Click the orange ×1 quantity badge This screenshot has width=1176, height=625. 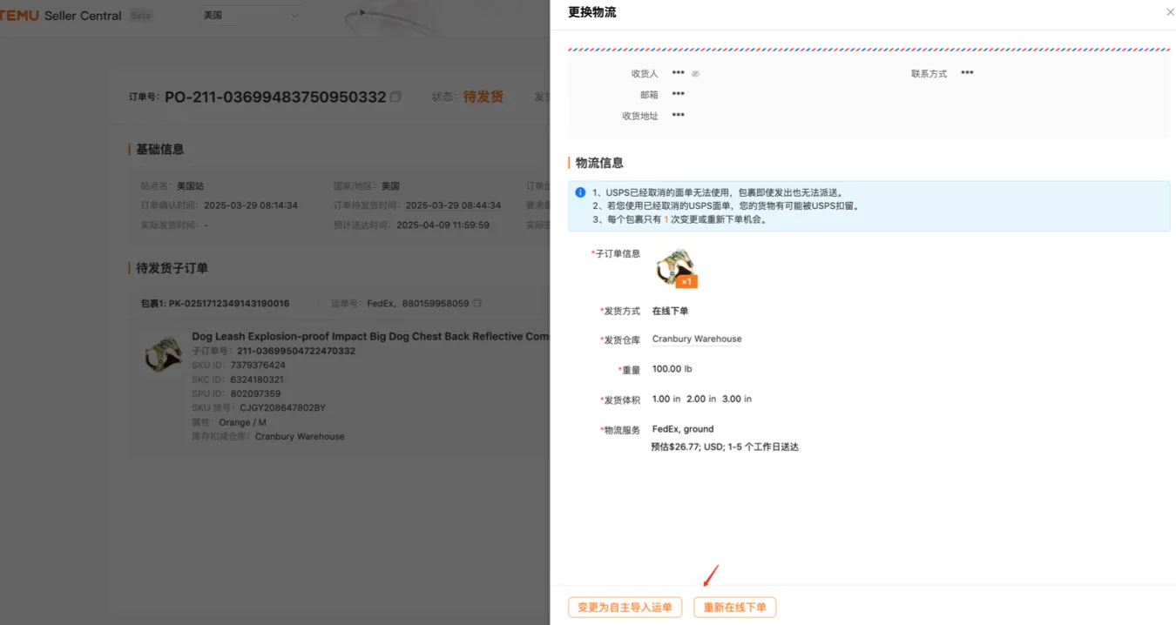tap(686, 281)
